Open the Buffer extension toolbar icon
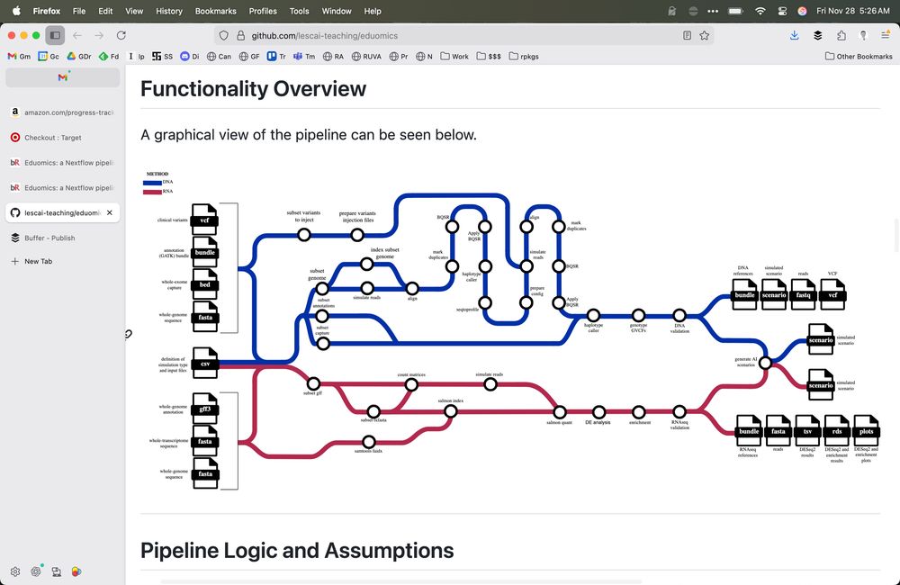Image resolution: width=900 pixels, height=585 pixels. (818, 36)
